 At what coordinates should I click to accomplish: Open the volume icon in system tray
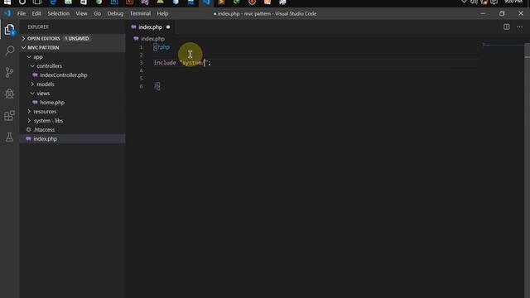[x=474, y=2]
